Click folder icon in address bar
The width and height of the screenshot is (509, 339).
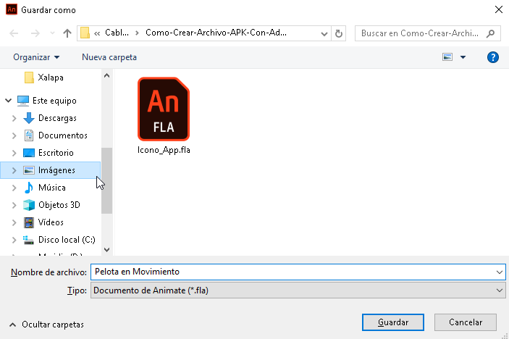[x=85, y=33]
